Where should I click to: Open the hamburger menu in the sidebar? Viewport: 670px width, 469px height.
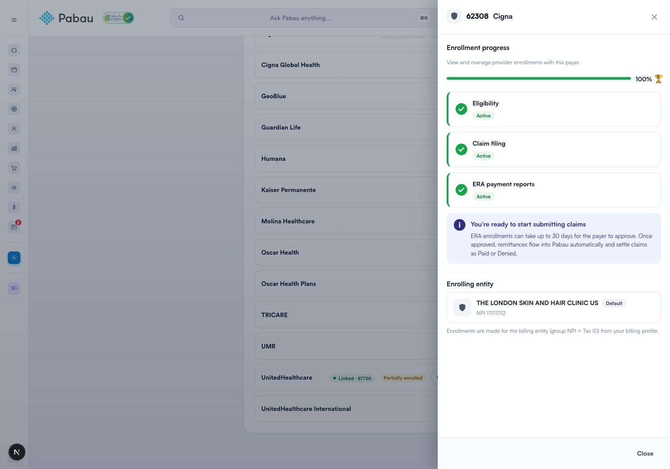point(14,20)
